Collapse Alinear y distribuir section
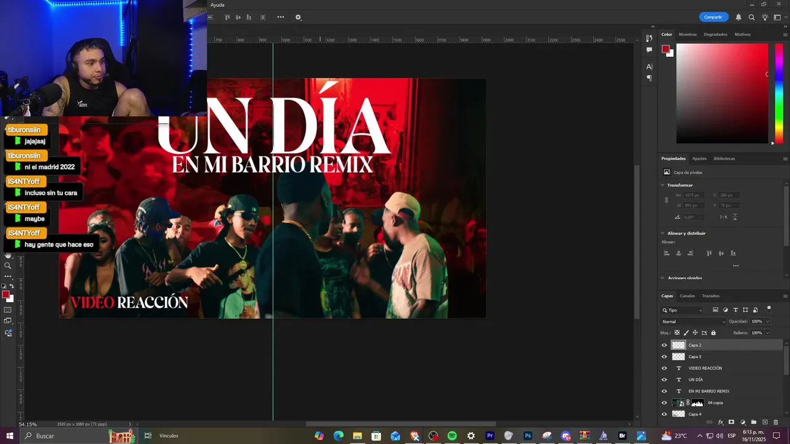 point(663,233)
